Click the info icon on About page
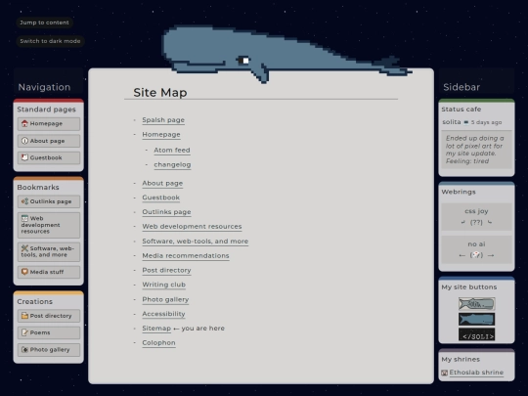This screenshot has width=528, height=396. point(24,141)
